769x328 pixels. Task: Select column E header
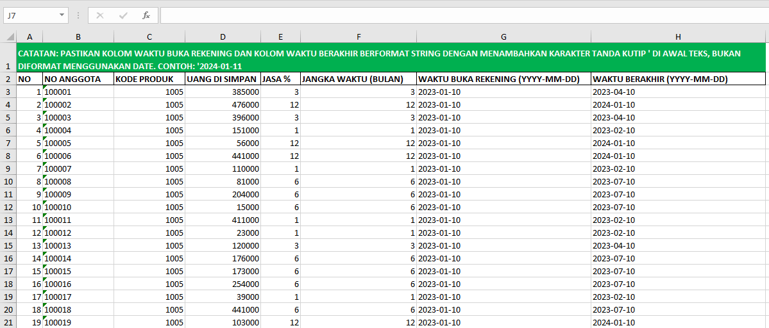(x=280, y=37)
